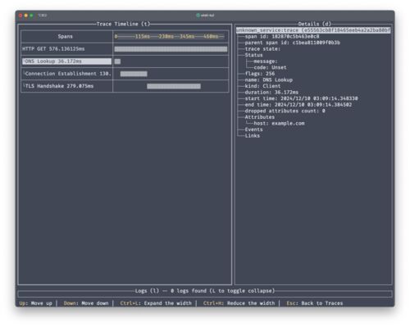Click the Ctrl+L Expand the width hint
This screenshot has width=410, height=327.
[x=156, y=303]
